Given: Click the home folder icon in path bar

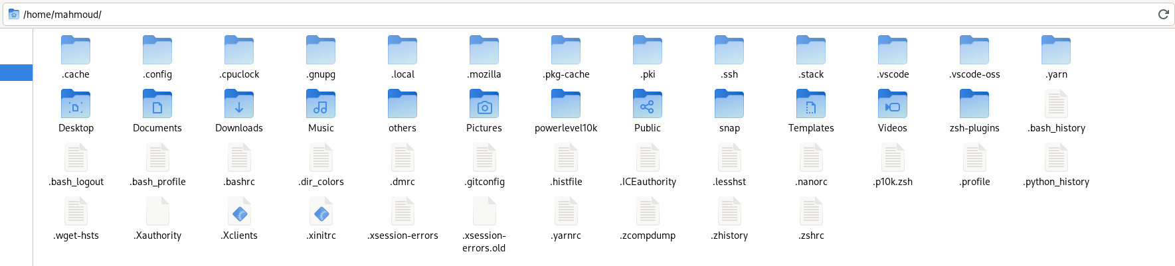Looking at the screenshot, I should pyautogui.click(x=13, y=14).
